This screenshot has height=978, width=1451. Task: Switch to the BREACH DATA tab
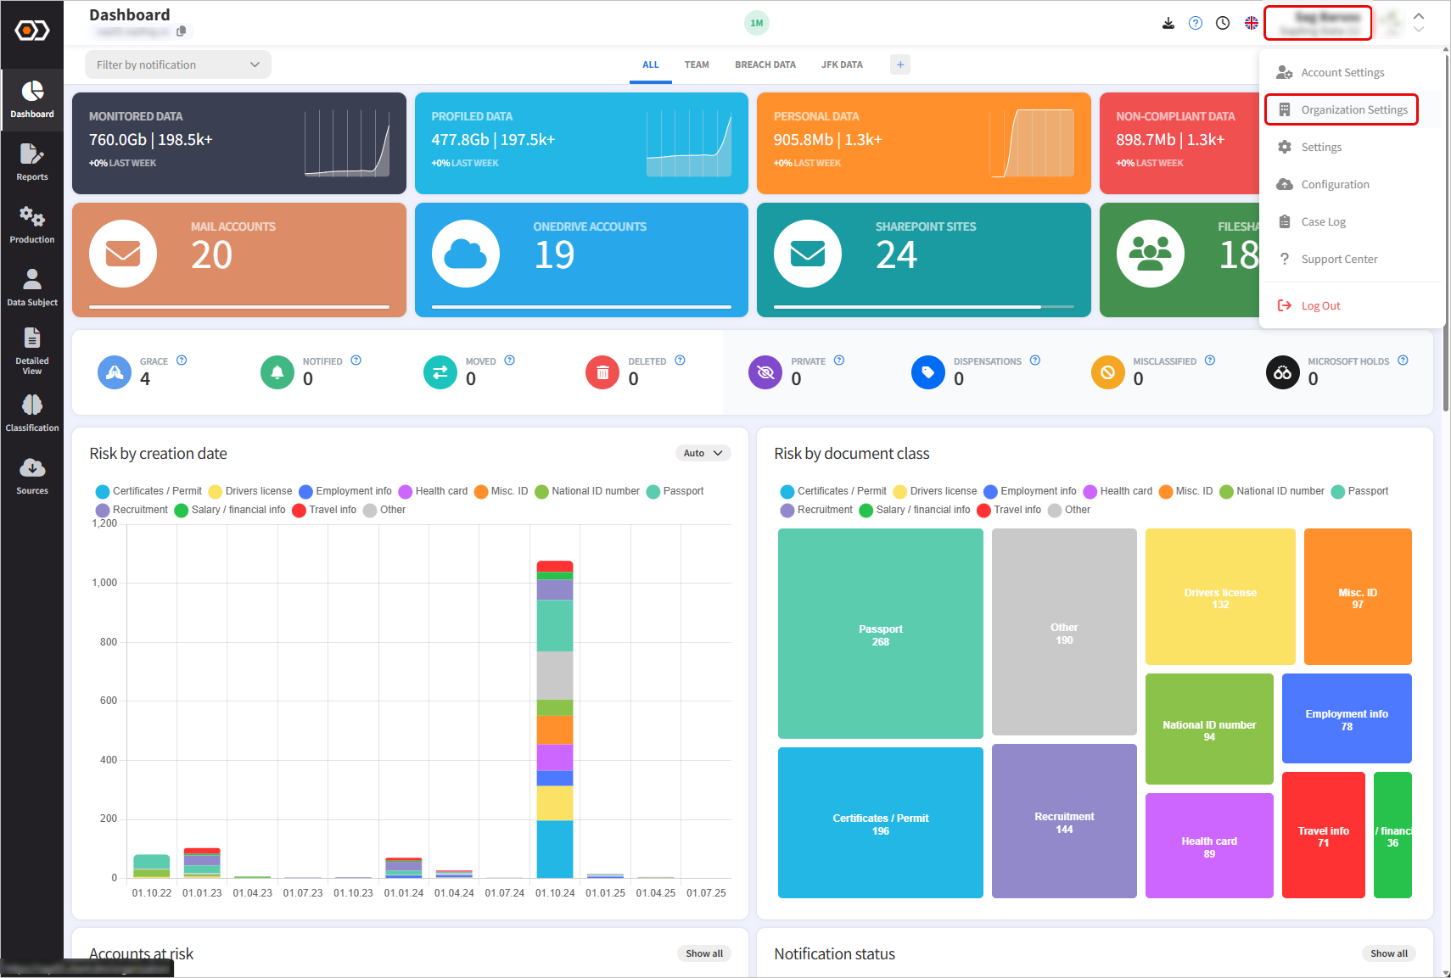[x=765, y=64]
